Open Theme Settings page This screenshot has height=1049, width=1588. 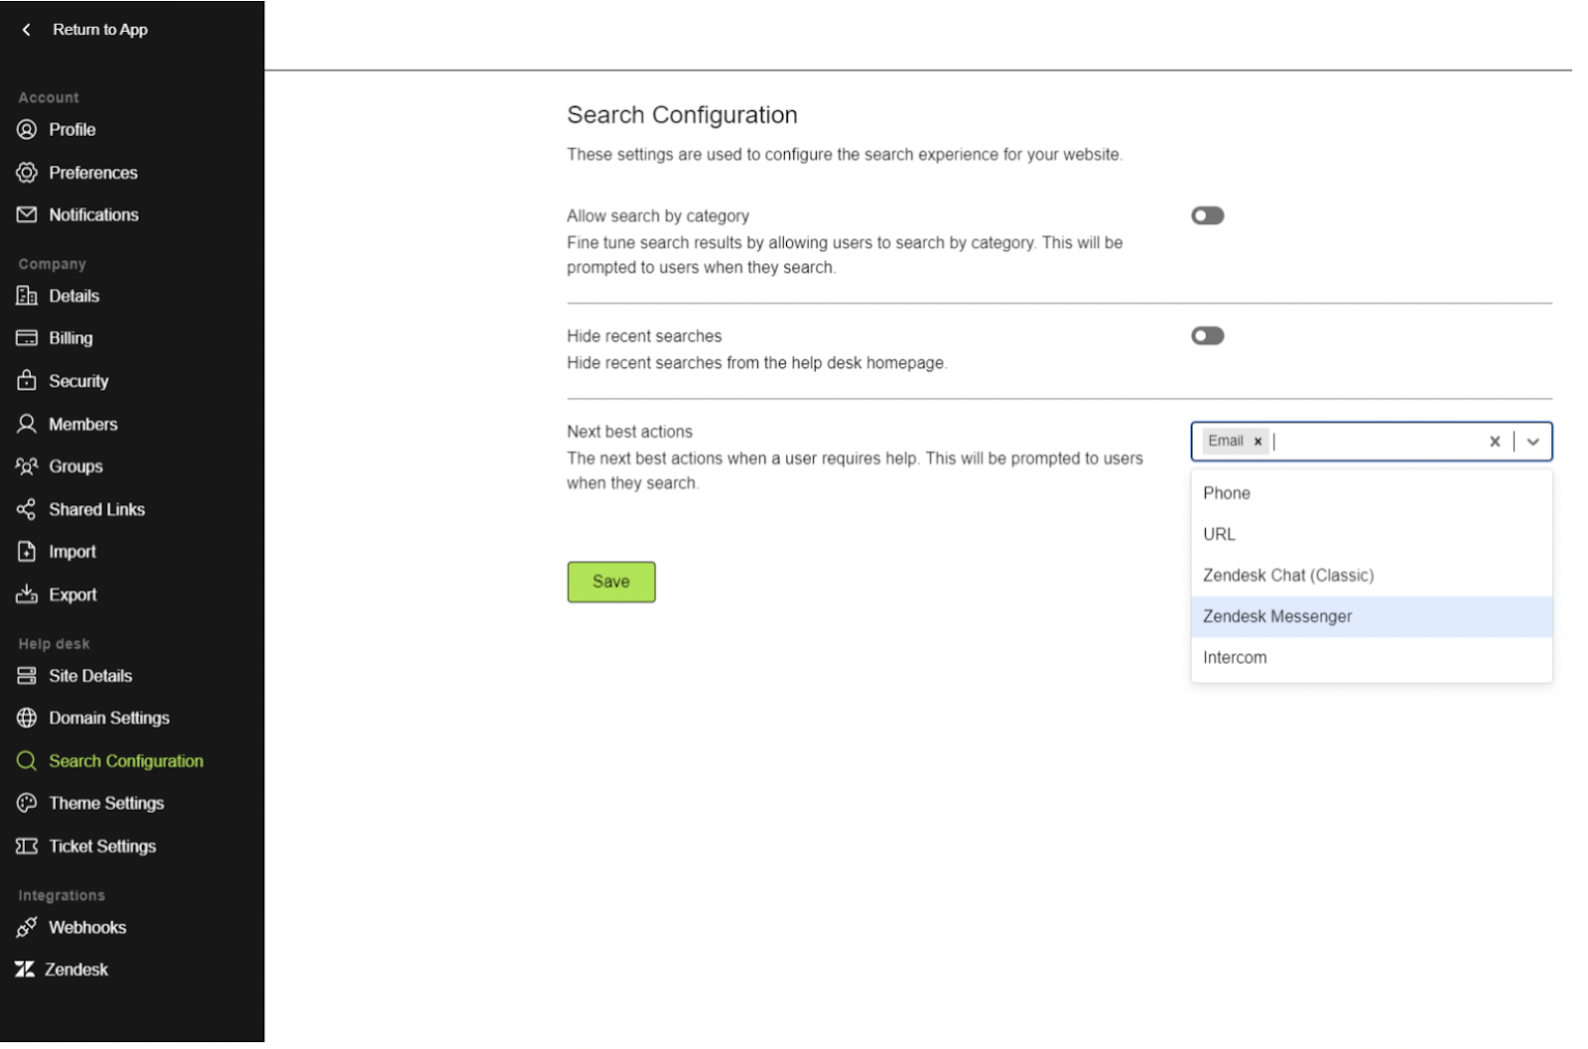106,805
